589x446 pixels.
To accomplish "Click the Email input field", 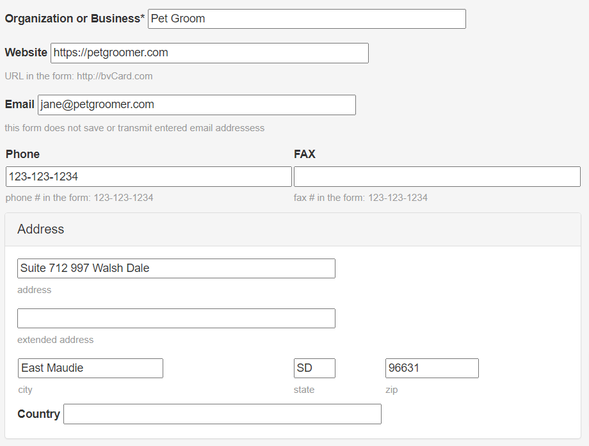I will (196, 104).
